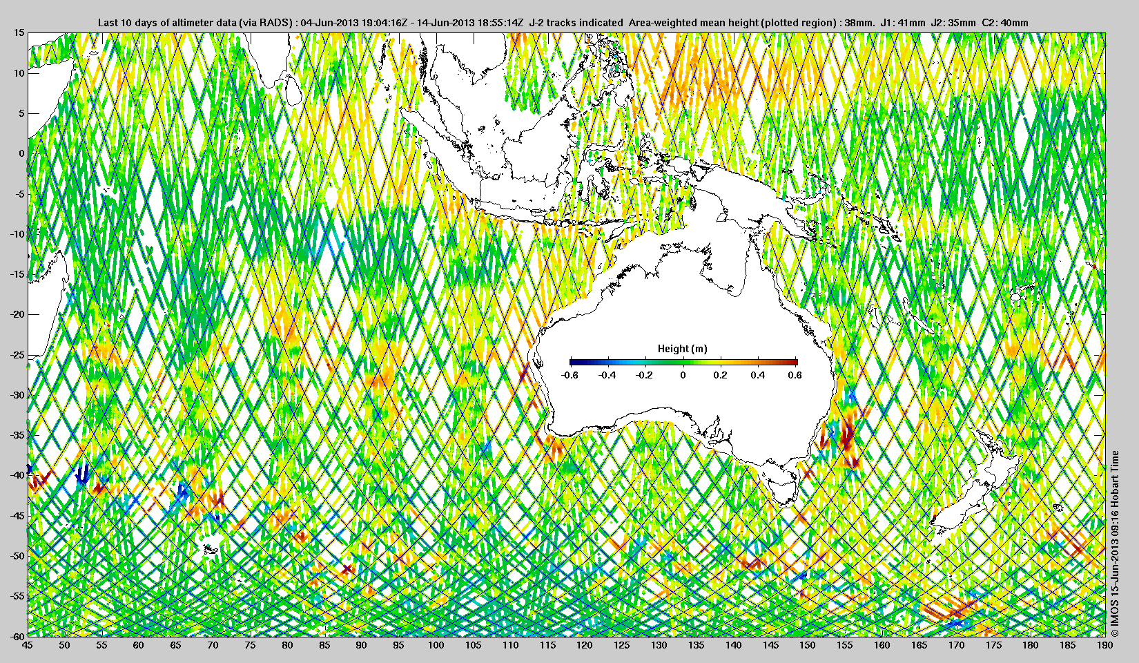1139x663 pixels.
Task: Click the -0.2 colorbar tick label
Action: 645,375
